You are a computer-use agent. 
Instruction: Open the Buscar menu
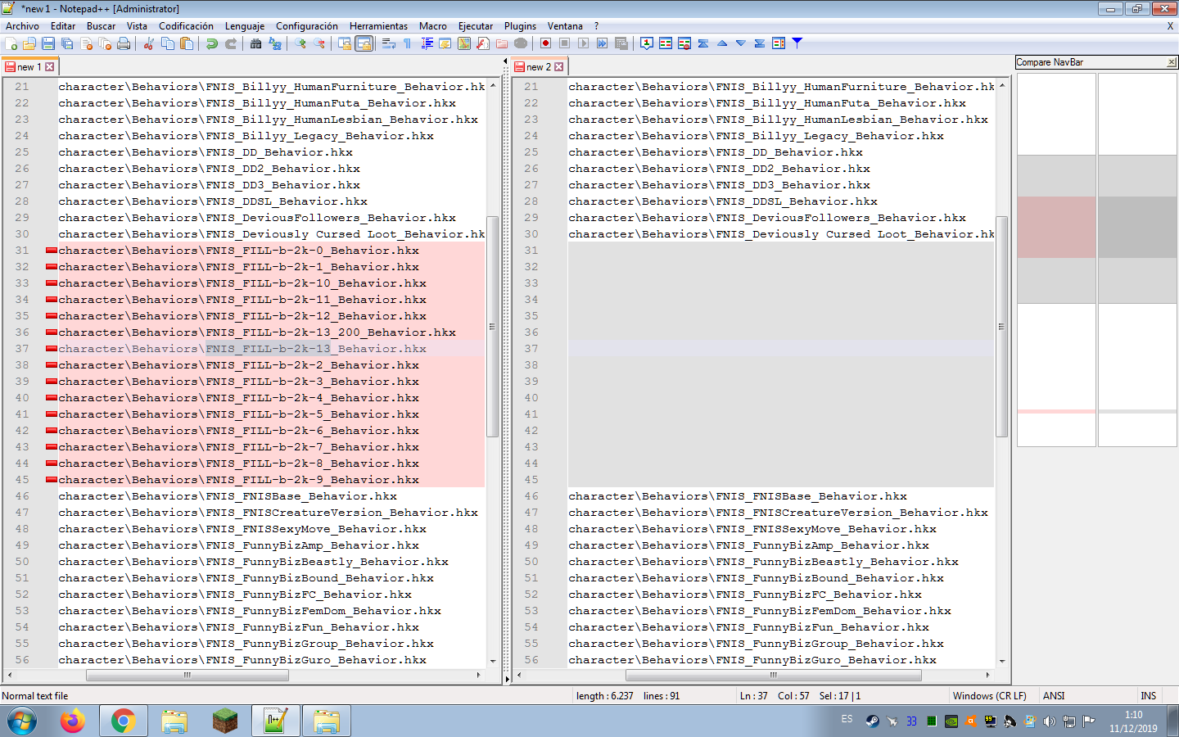pyautogui.click(x=101, y=26)
